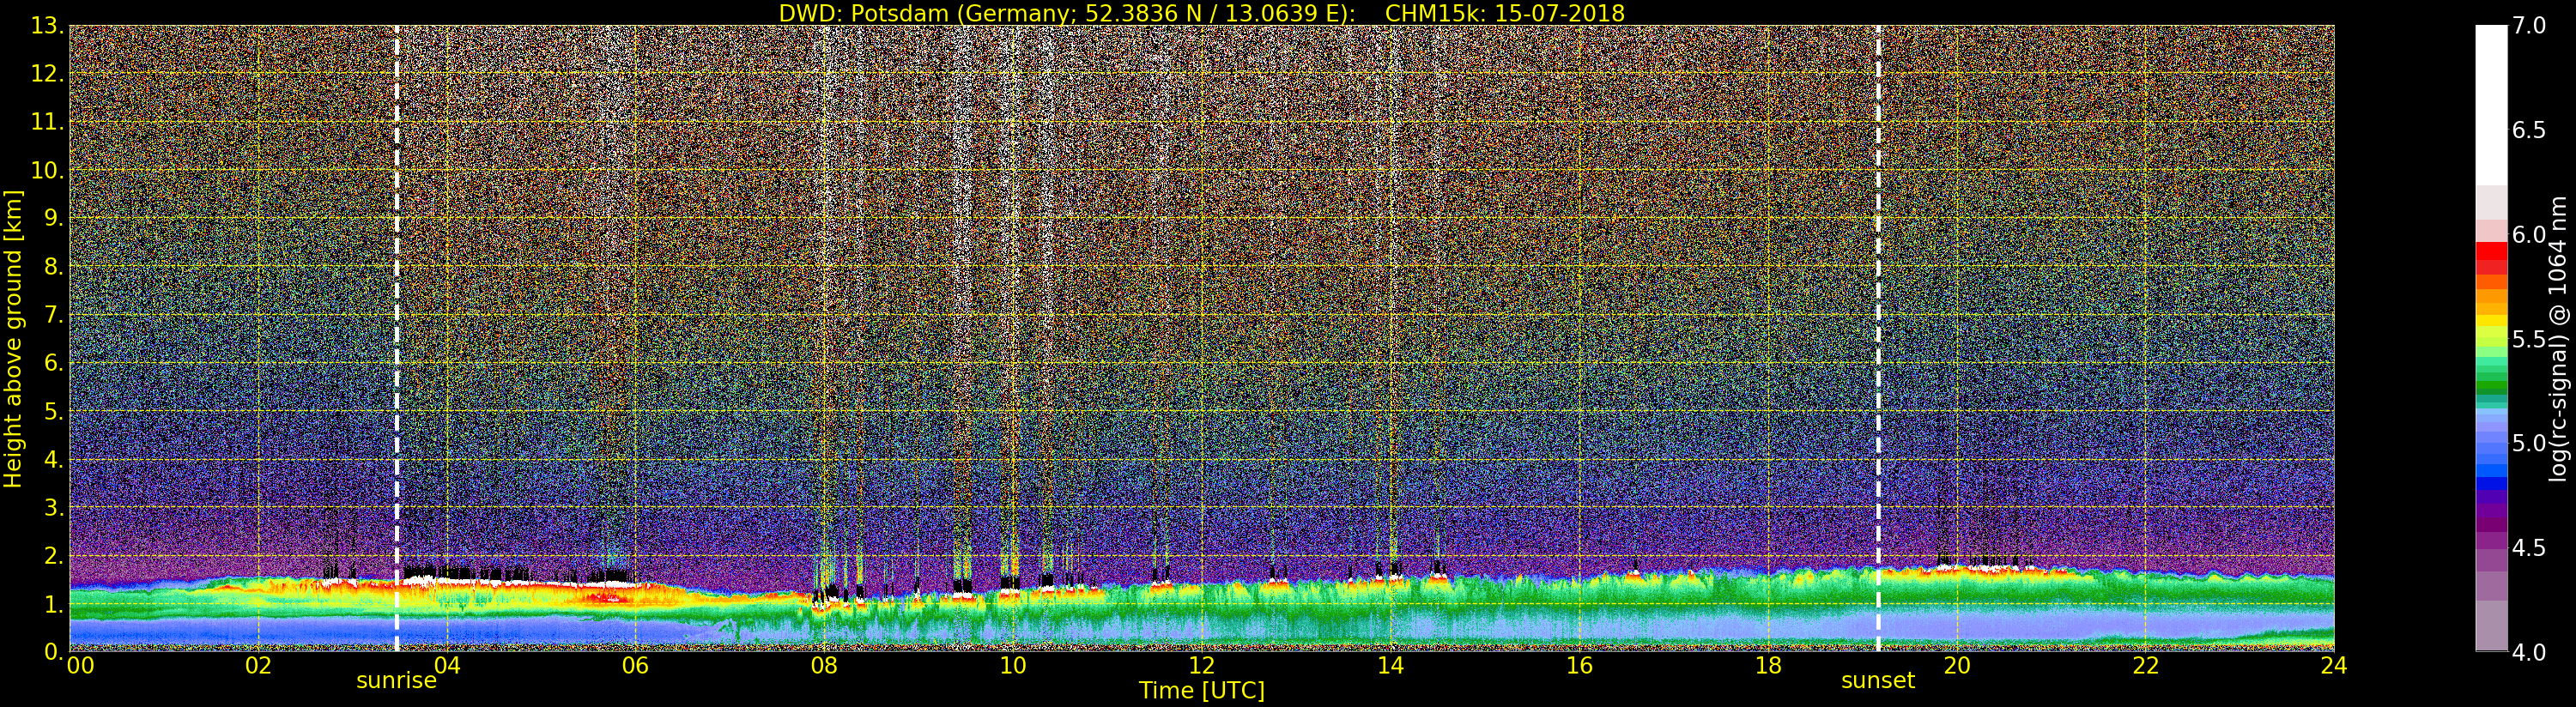Click the time axis tick label '12'
The height and width of the screenshot is (707, 2576).
[1202, 666]
